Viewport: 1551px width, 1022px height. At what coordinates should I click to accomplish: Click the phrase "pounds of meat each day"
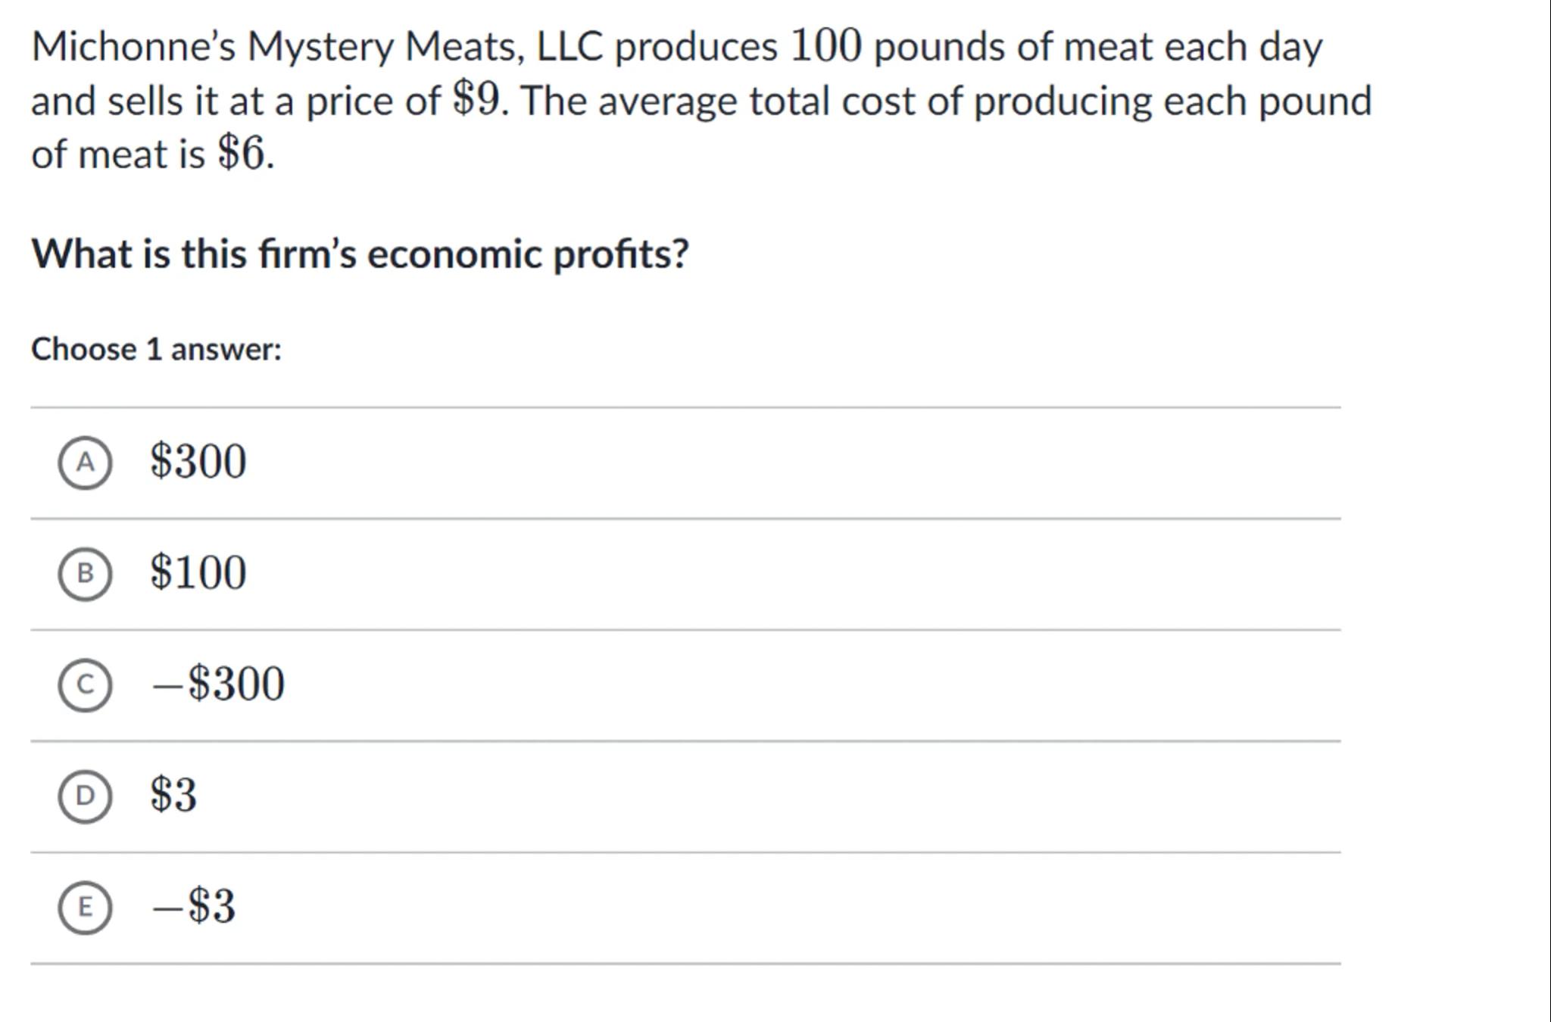[1097, 47]
